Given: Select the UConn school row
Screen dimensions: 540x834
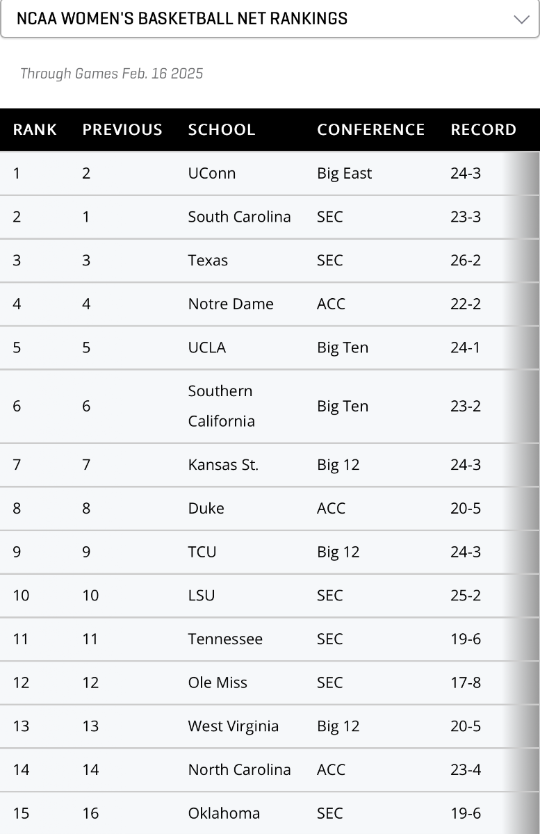Looking at the screenshot, I should pos(270,173).
